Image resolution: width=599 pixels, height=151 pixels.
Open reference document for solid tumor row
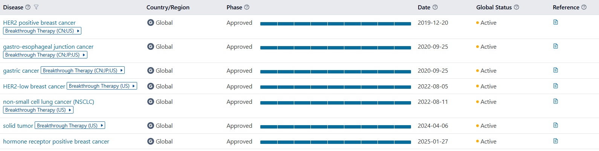[555, 126]
